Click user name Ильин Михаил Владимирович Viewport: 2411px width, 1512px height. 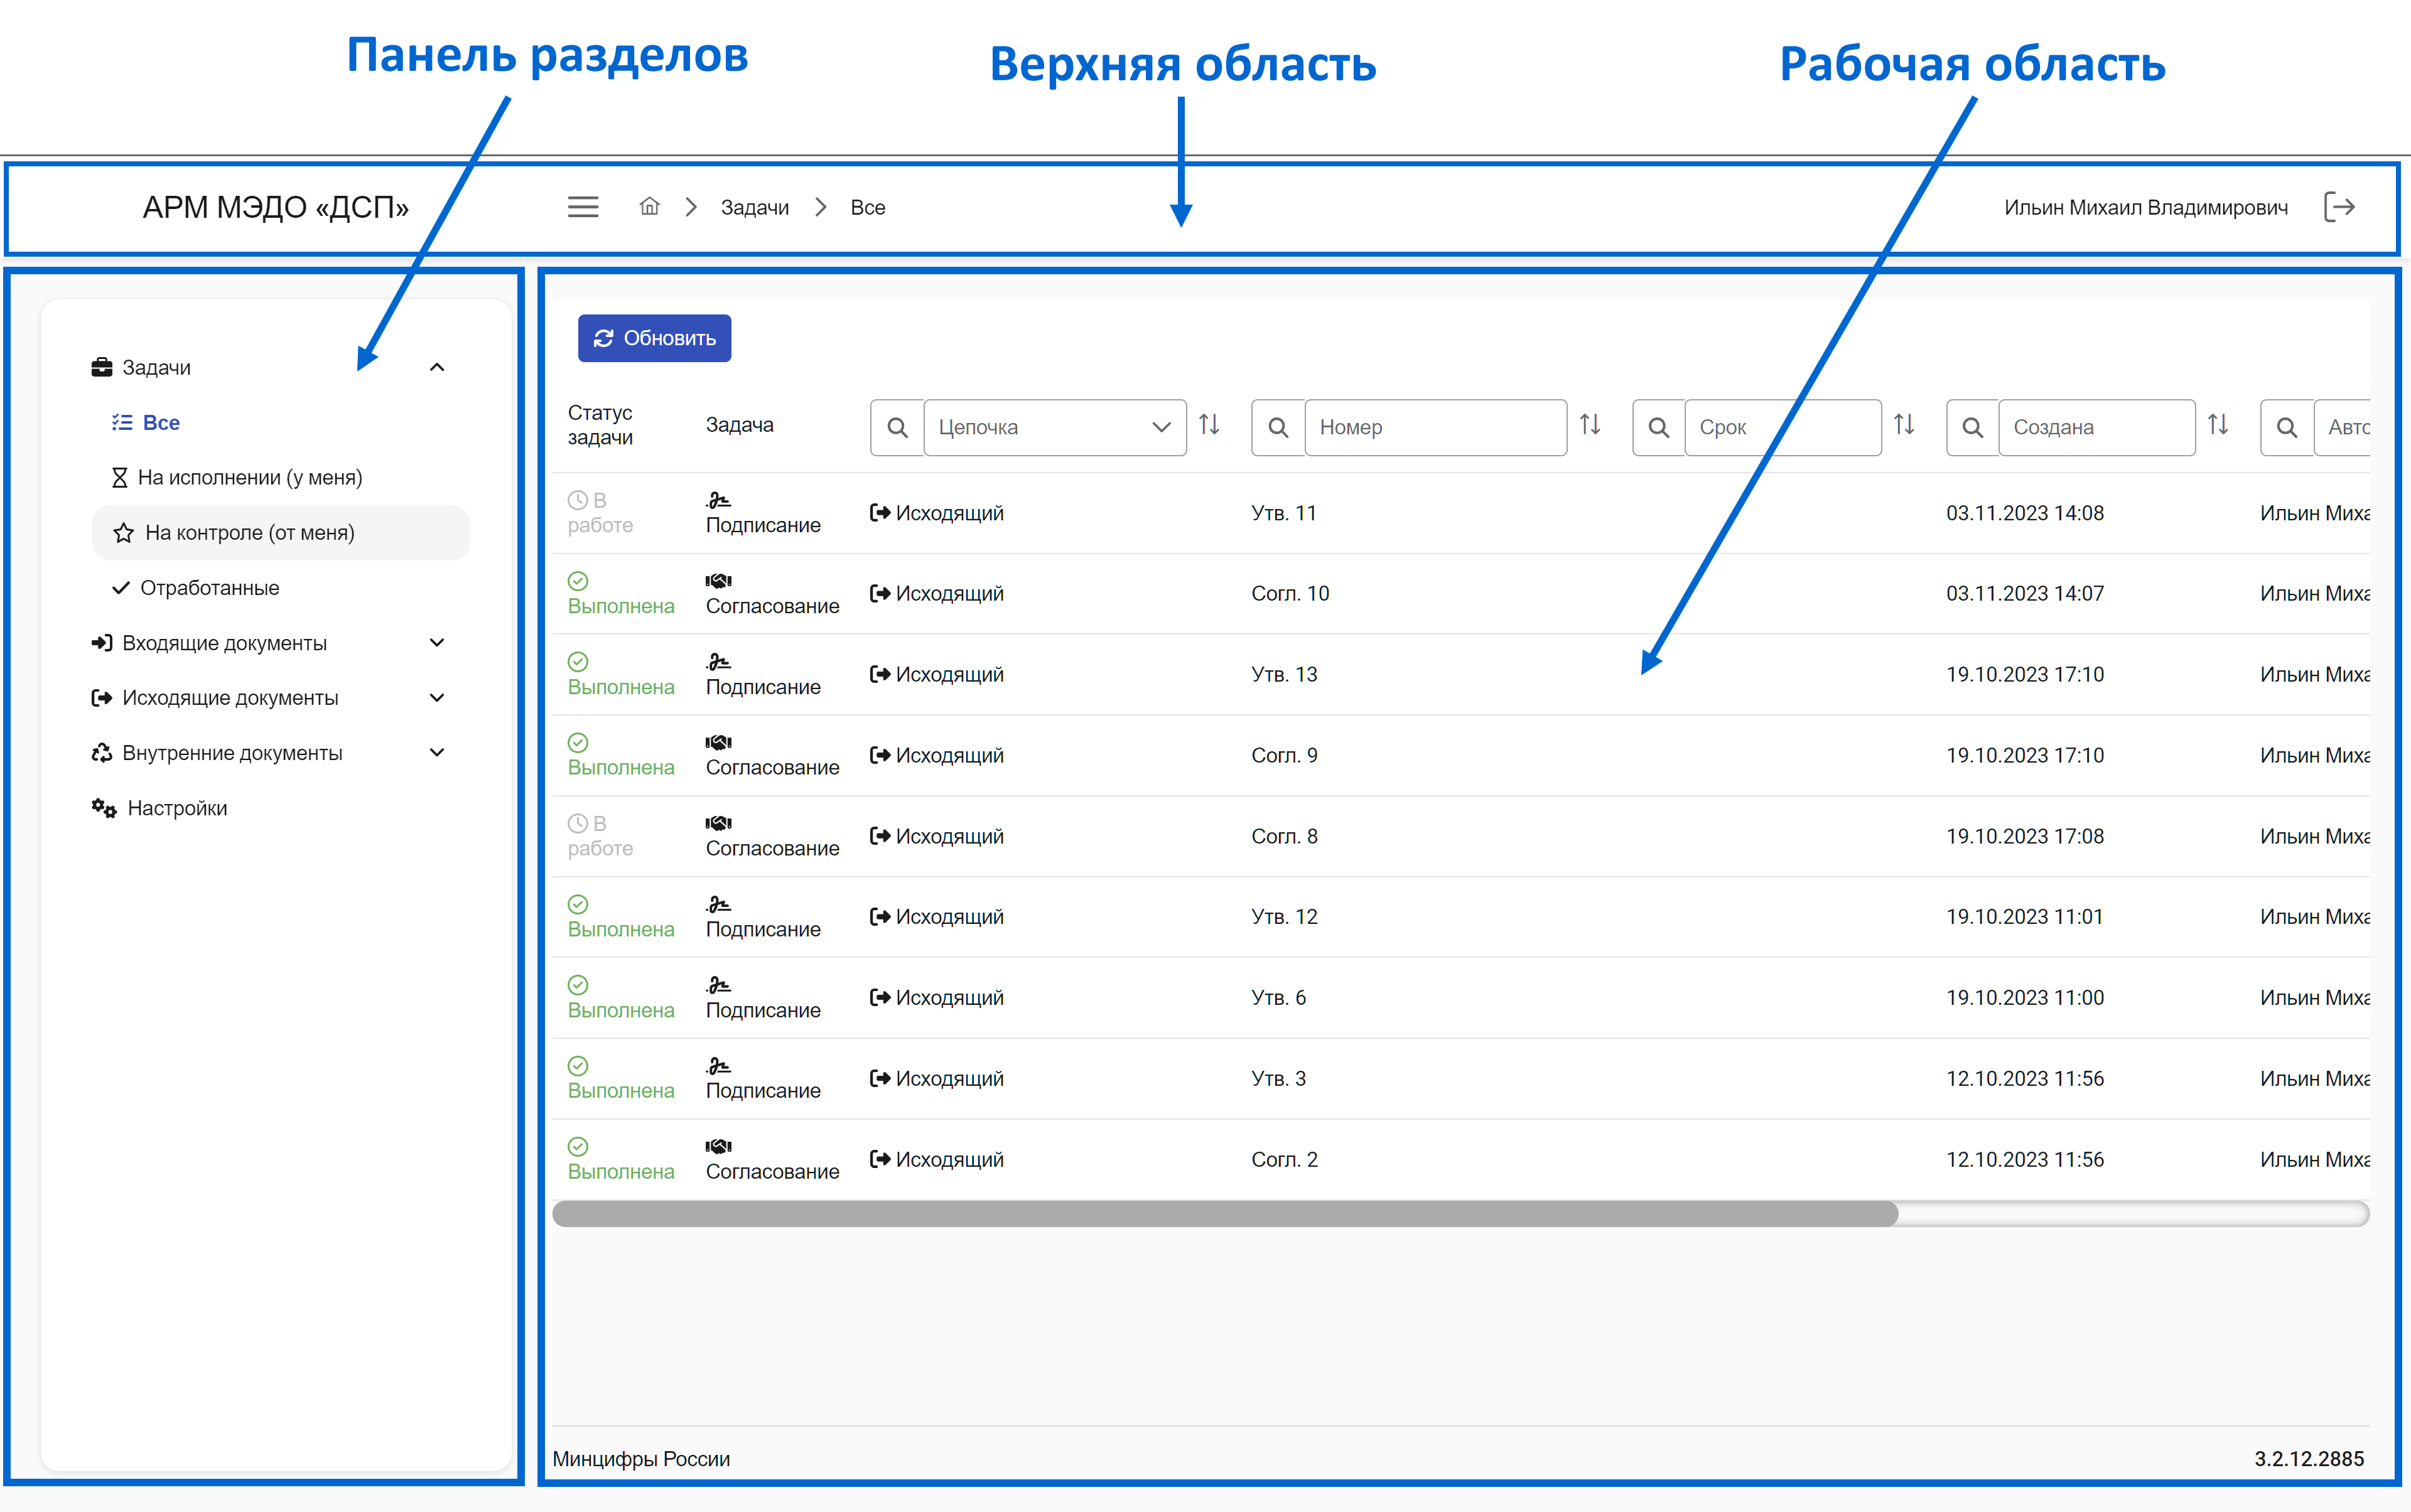2145,207
